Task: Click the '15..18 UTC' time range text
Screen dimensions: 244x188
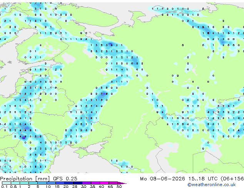Action: [203, 179]
